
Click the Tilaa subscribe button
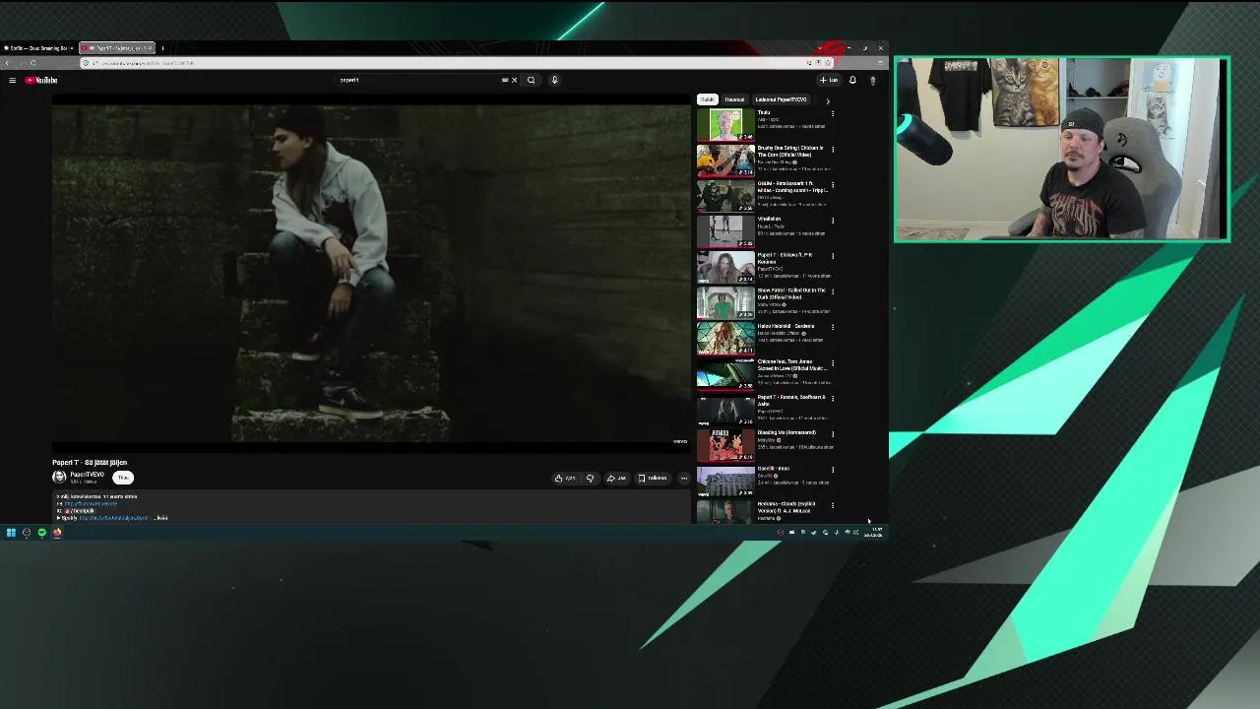click(x=123, y=478)
